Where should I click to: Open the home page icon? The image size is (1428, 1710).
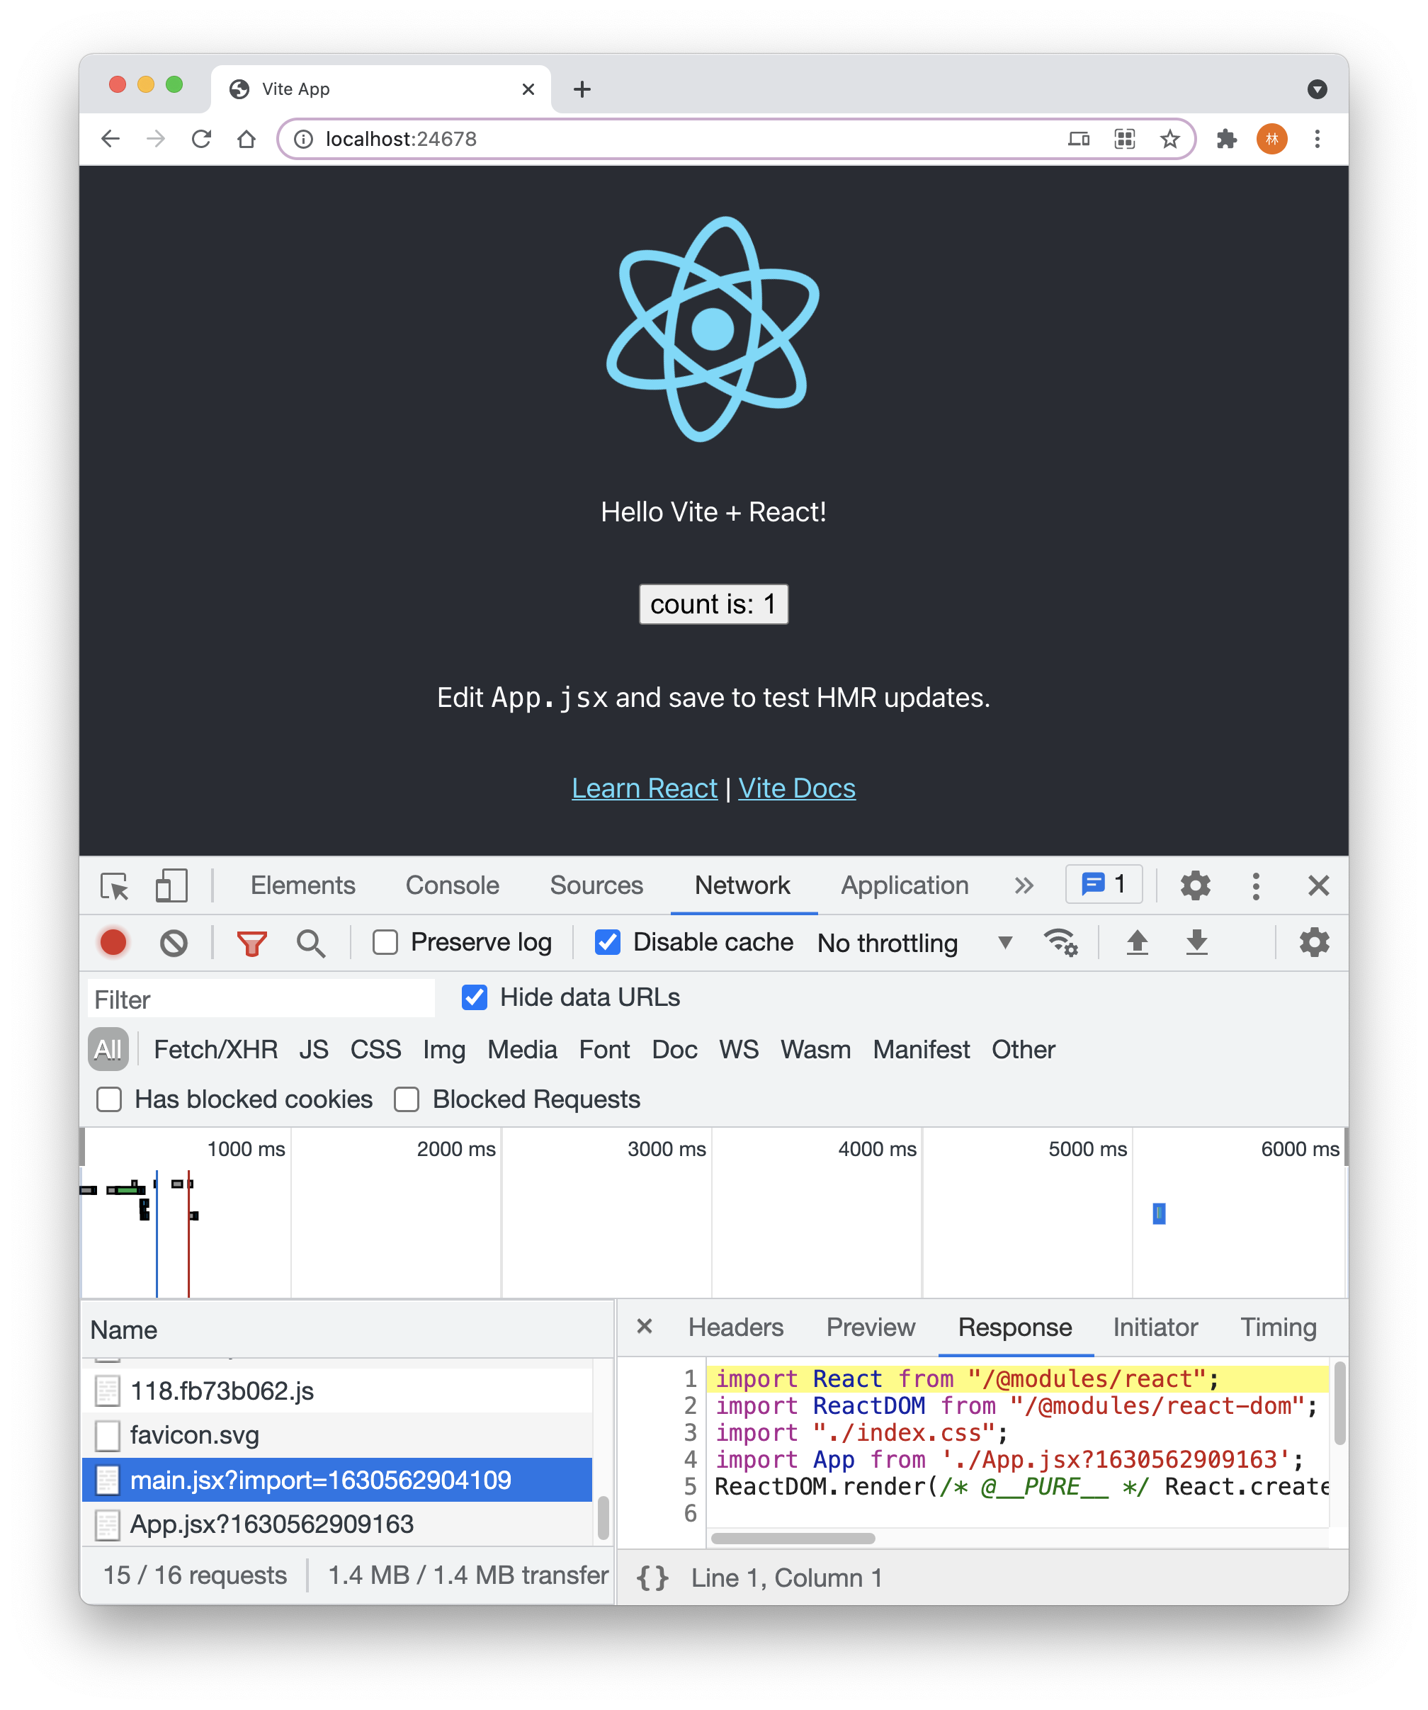246,140
